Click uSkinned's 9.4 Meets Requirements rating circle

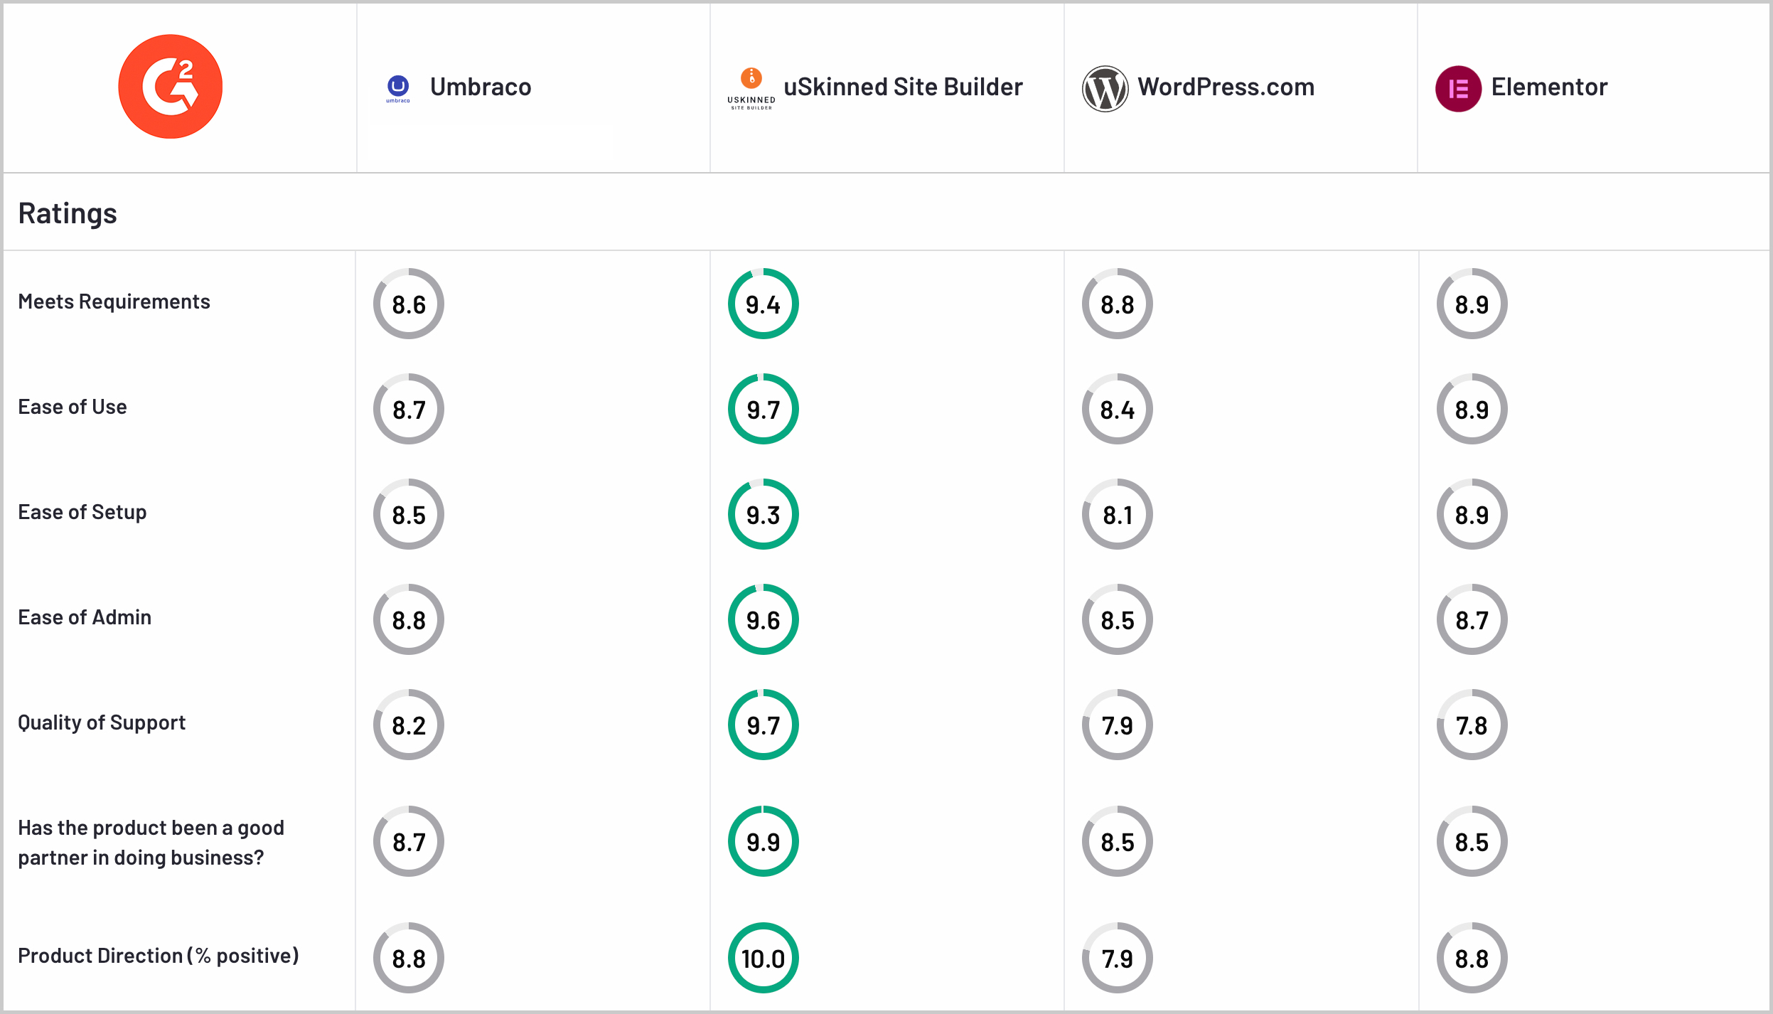click(763, 304)
